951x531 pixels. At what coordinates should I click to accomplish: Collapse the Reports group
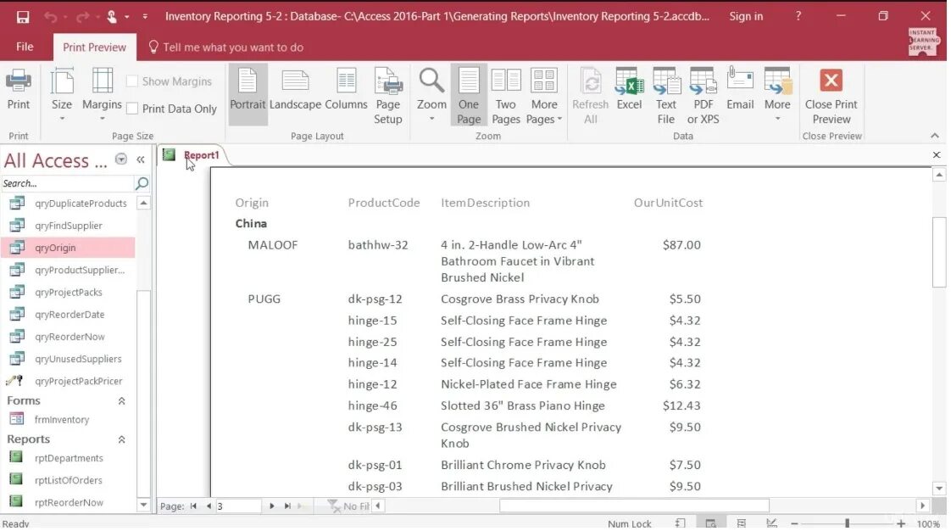tap(121, 439)
